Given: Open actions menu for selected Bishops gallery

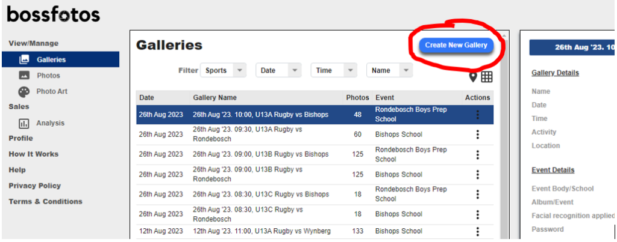Looking at the screenshot, I should coord(478,115).
